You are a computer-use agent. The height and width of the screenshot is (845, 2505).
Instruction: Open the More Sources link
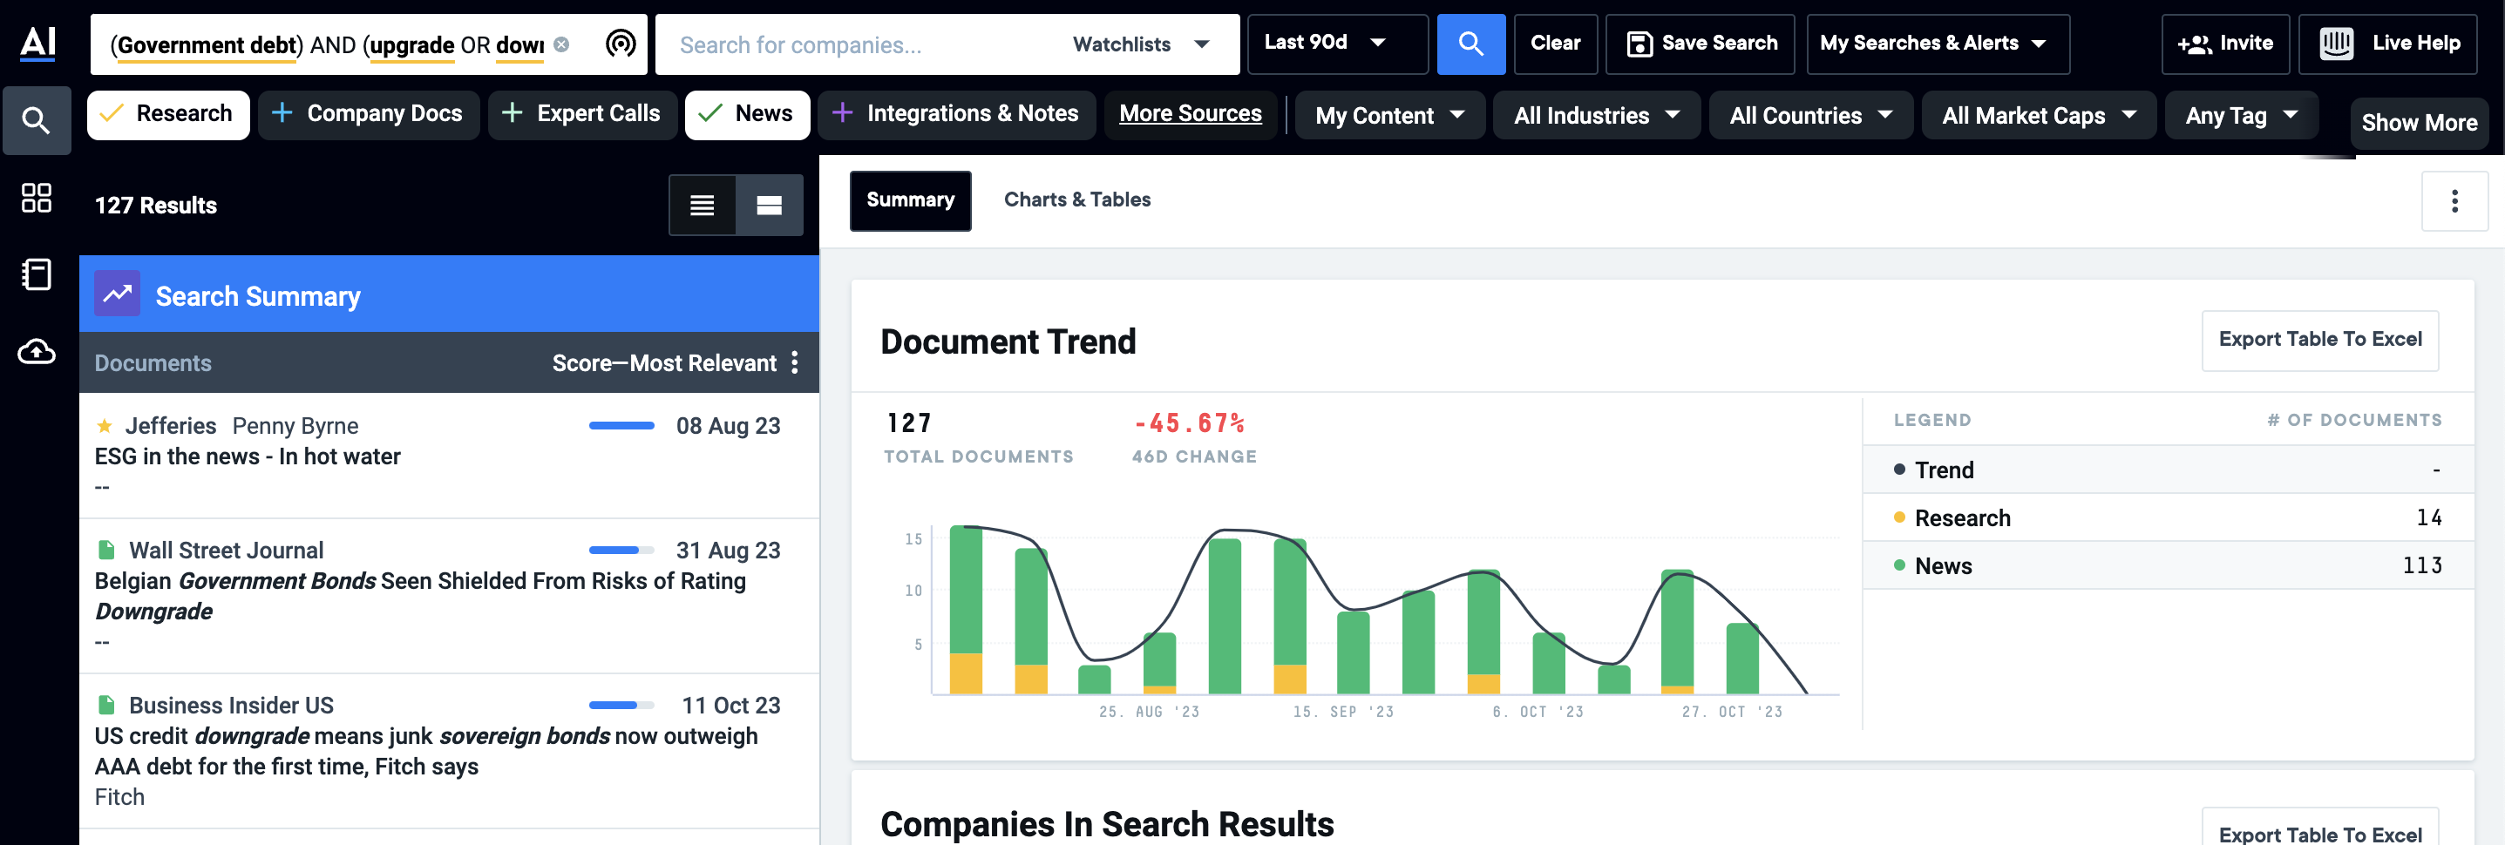[1191, 114]
